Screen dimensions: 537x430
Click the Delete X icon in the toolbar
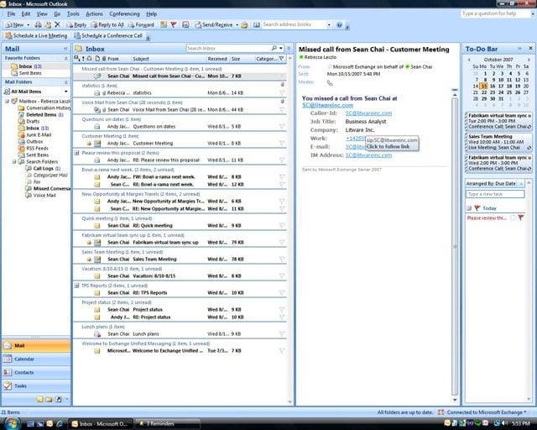57,24
